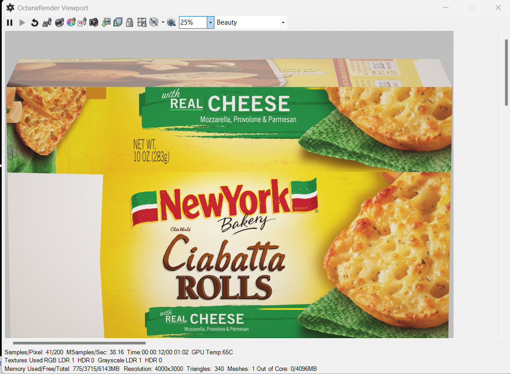Click the camera icon in the toolbar
The image size is (510, 374).
point(94,22)
